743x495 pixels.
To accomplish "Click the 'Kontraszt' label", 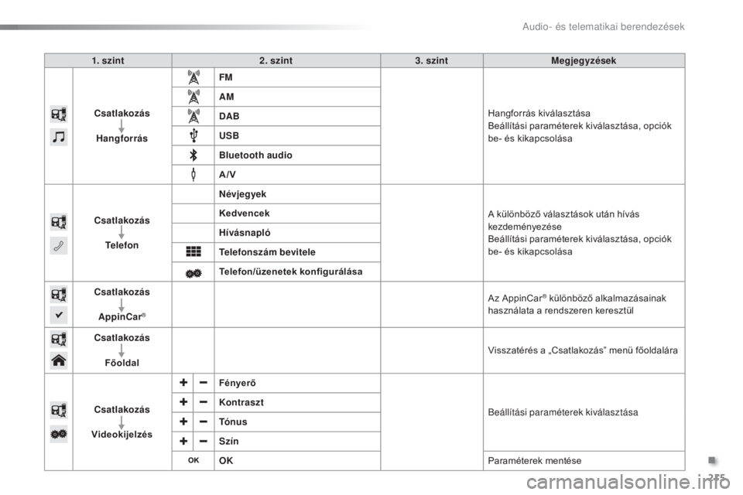I will (241, 402).
